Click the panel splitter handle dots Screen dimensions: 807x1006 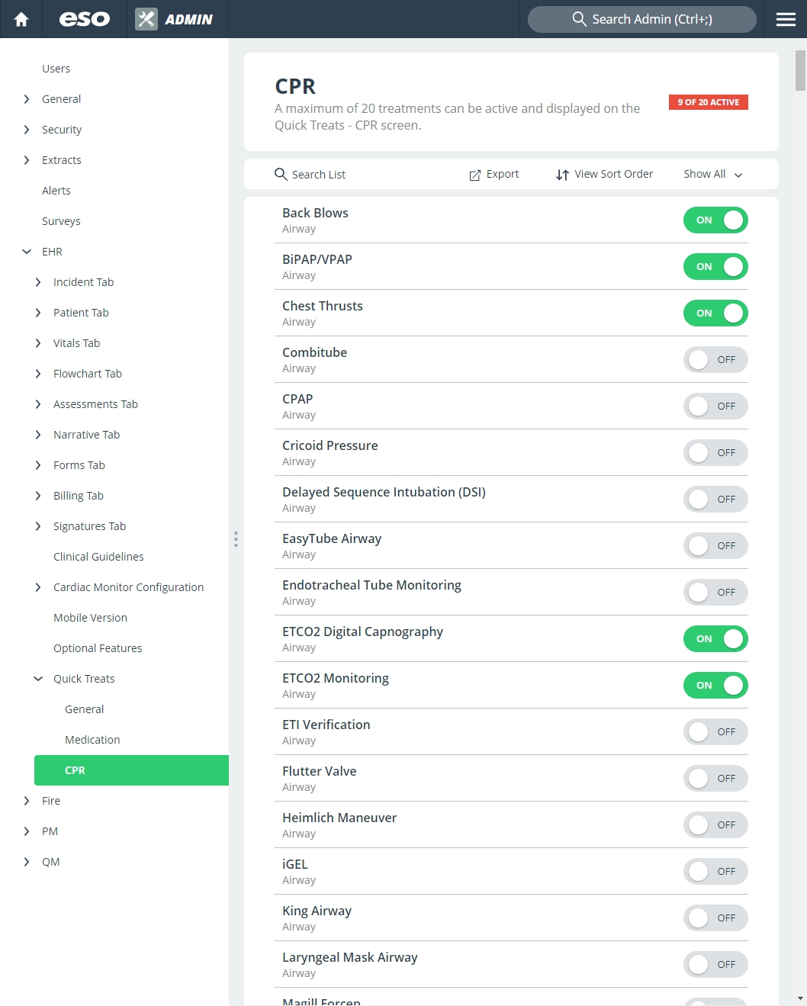click(x=236, y=539)
